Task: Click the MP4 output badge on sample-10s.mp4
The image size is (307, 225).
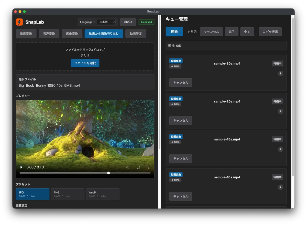Action: click(175, 180)
